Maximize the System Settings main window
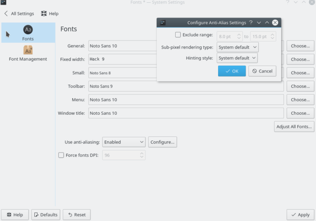 click(x=304, y=2)
